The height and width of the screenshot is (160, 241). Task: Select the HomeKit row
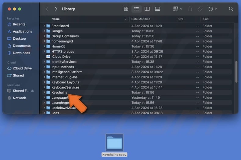pos(137,46)
